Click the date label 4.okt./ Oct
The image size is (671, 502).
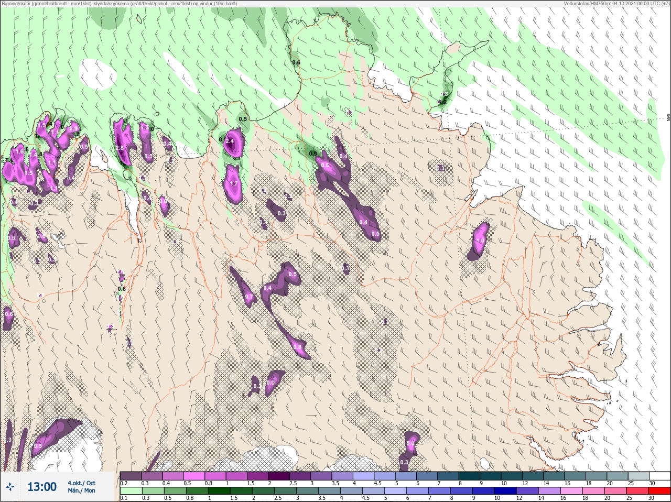tap(81, 483)
